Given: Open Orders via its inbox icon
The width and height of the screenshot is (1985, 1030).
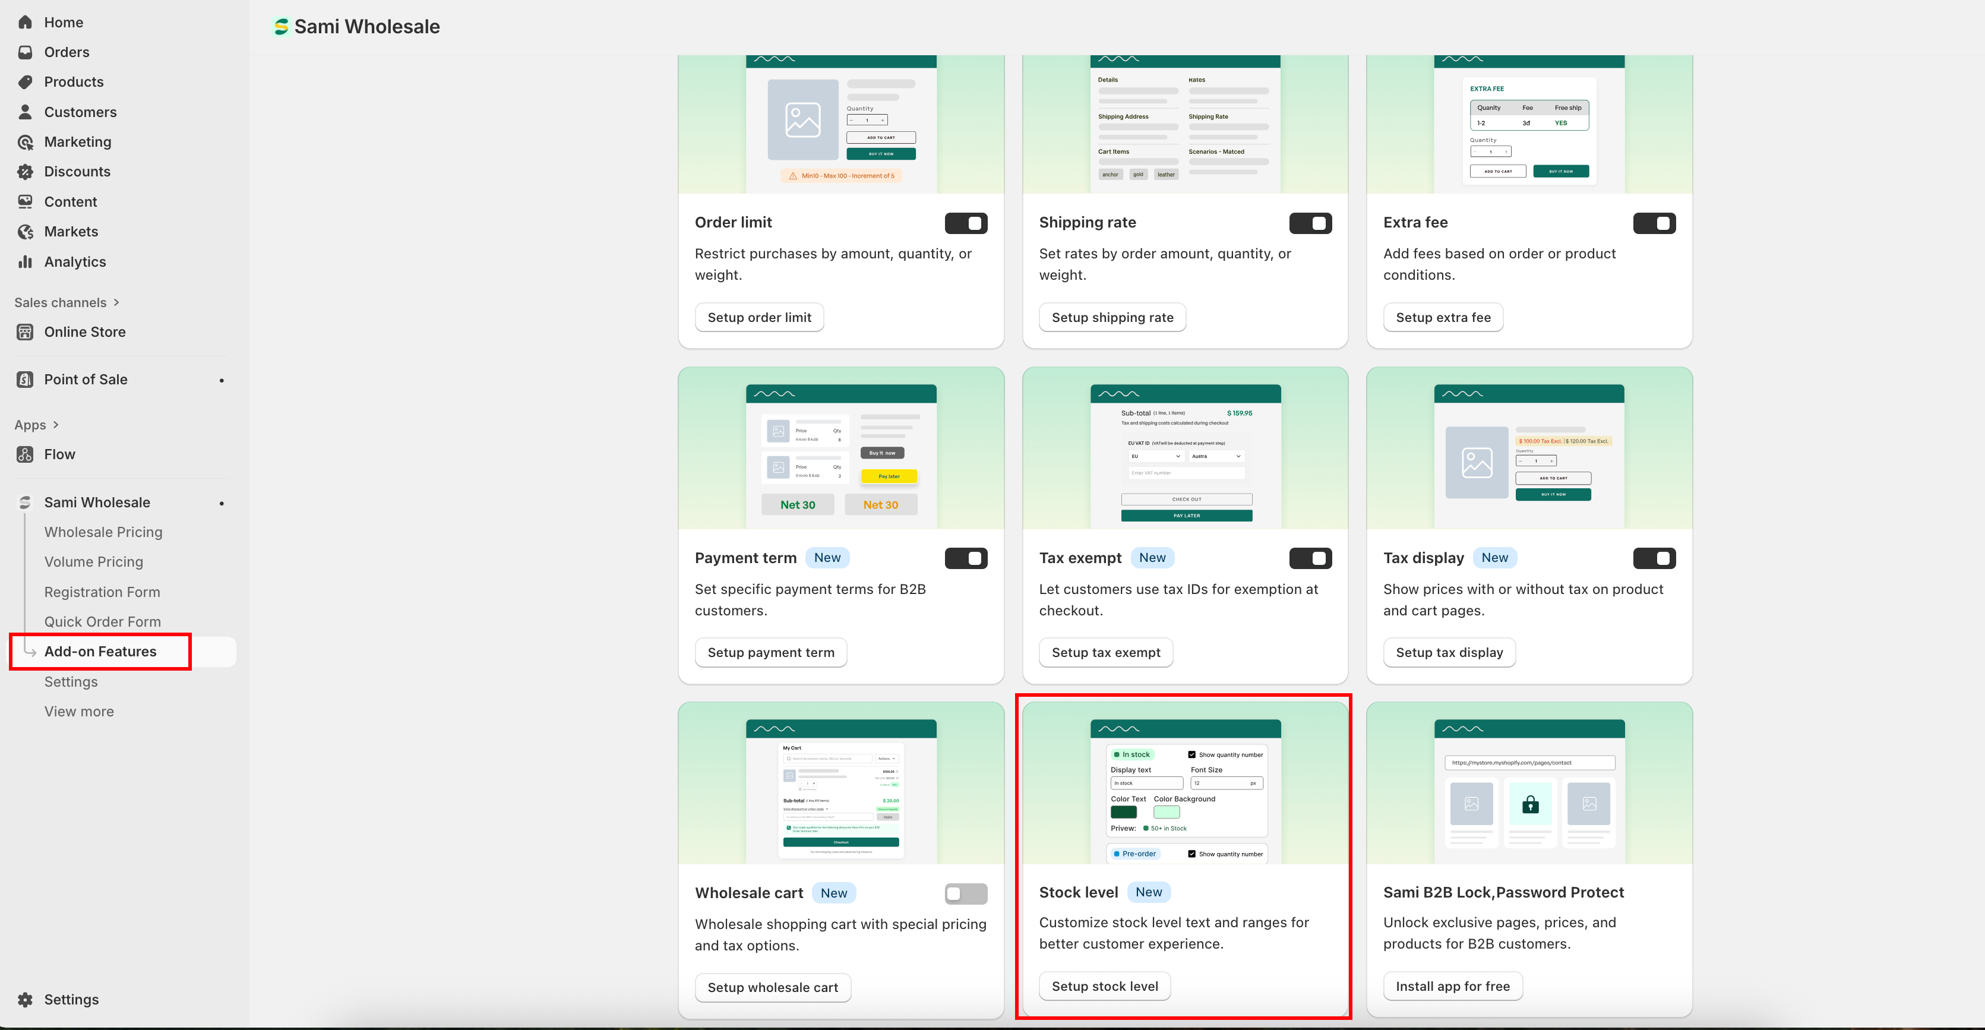Looking at the screenshot, I should point(26,52).
